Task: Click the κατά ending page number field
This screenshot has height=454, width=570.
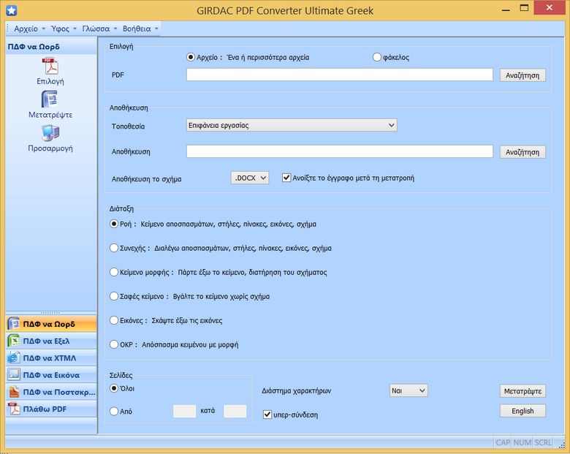Action: 235,411
